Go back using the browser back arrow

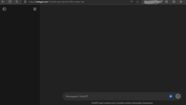3,2
